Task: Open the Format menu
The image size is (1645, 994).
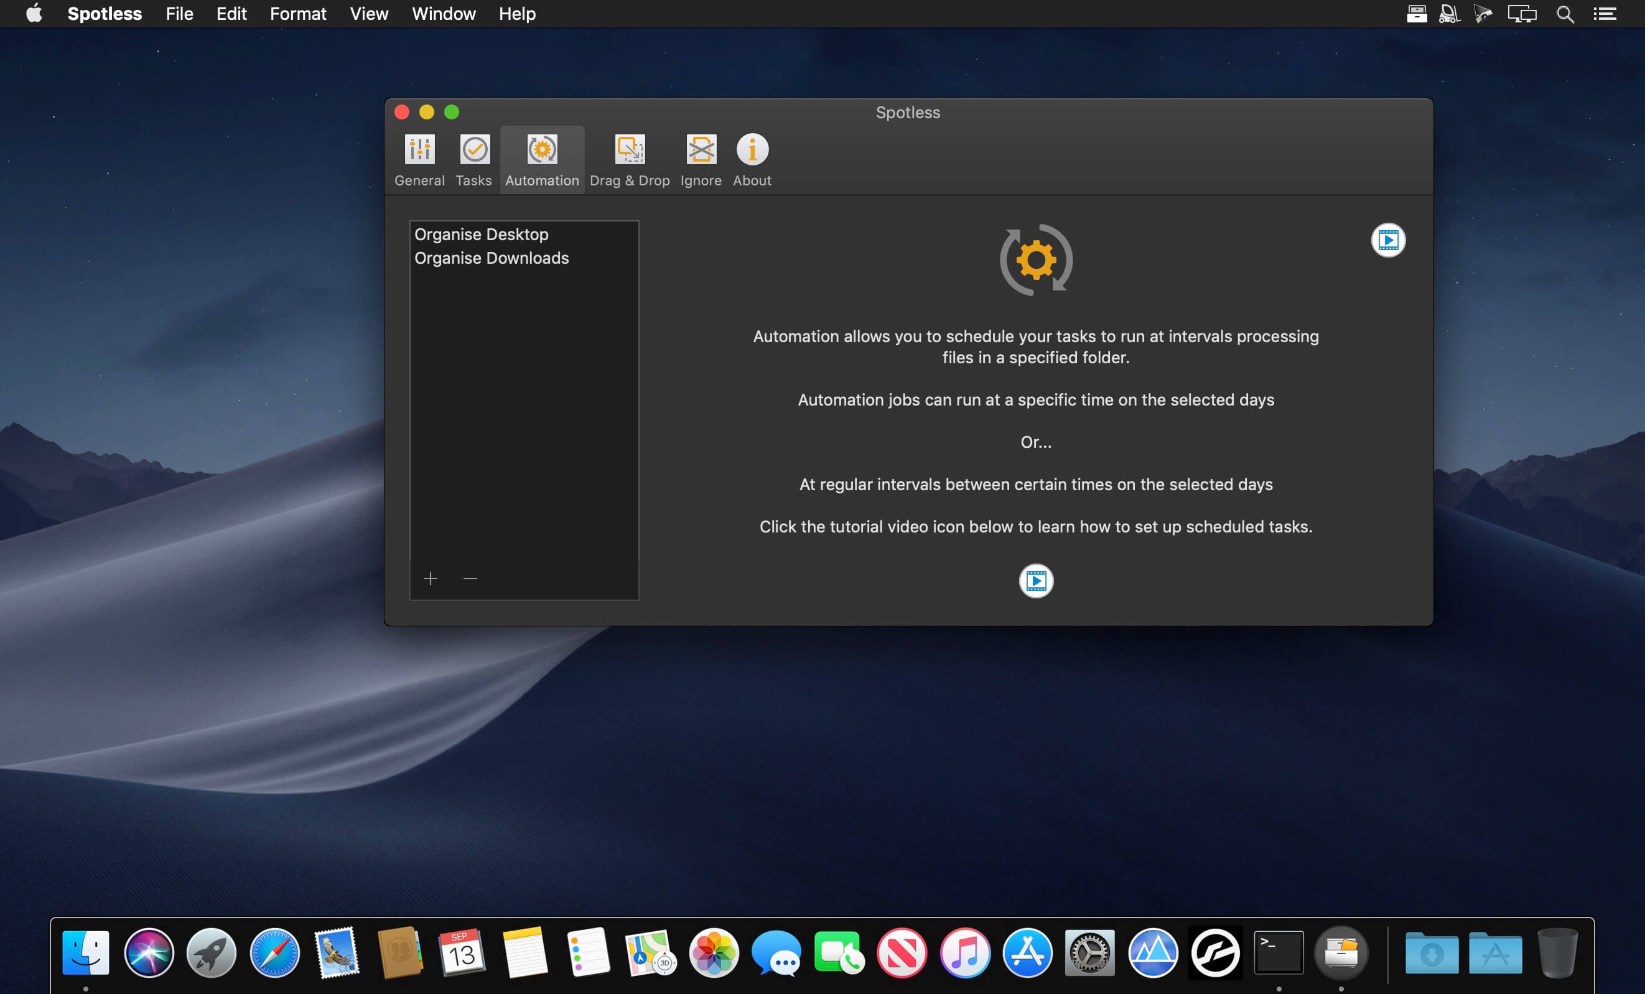Action: [298, 13]
